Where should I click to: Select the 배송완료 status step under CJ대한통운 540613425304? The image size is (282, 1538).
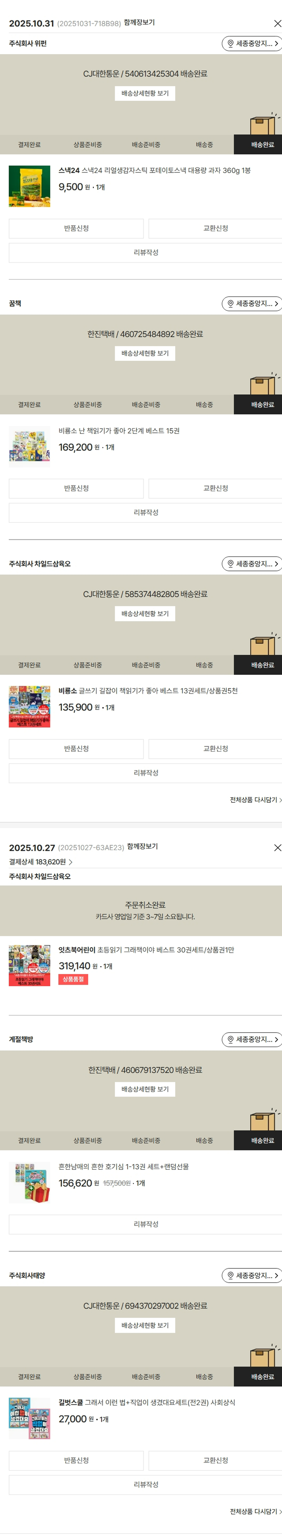262,145
